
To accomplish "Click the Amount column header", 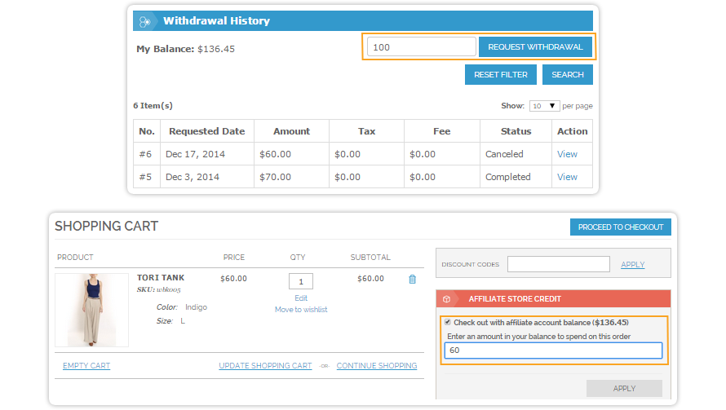I will tap(292, 131).
